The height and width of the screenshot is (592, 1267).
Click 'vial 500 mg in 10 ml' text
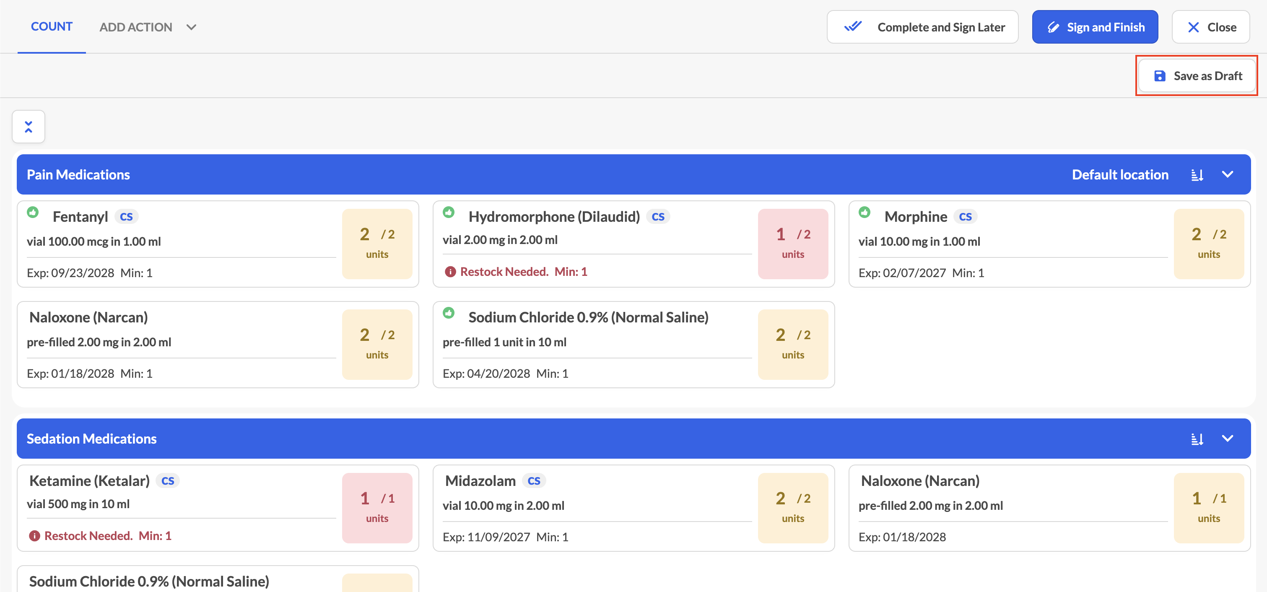point(78,504)
